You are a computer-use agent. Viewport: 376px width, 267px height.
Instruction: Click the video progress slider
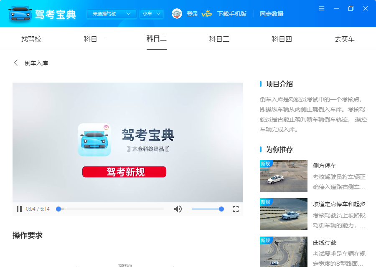point(111,209)
